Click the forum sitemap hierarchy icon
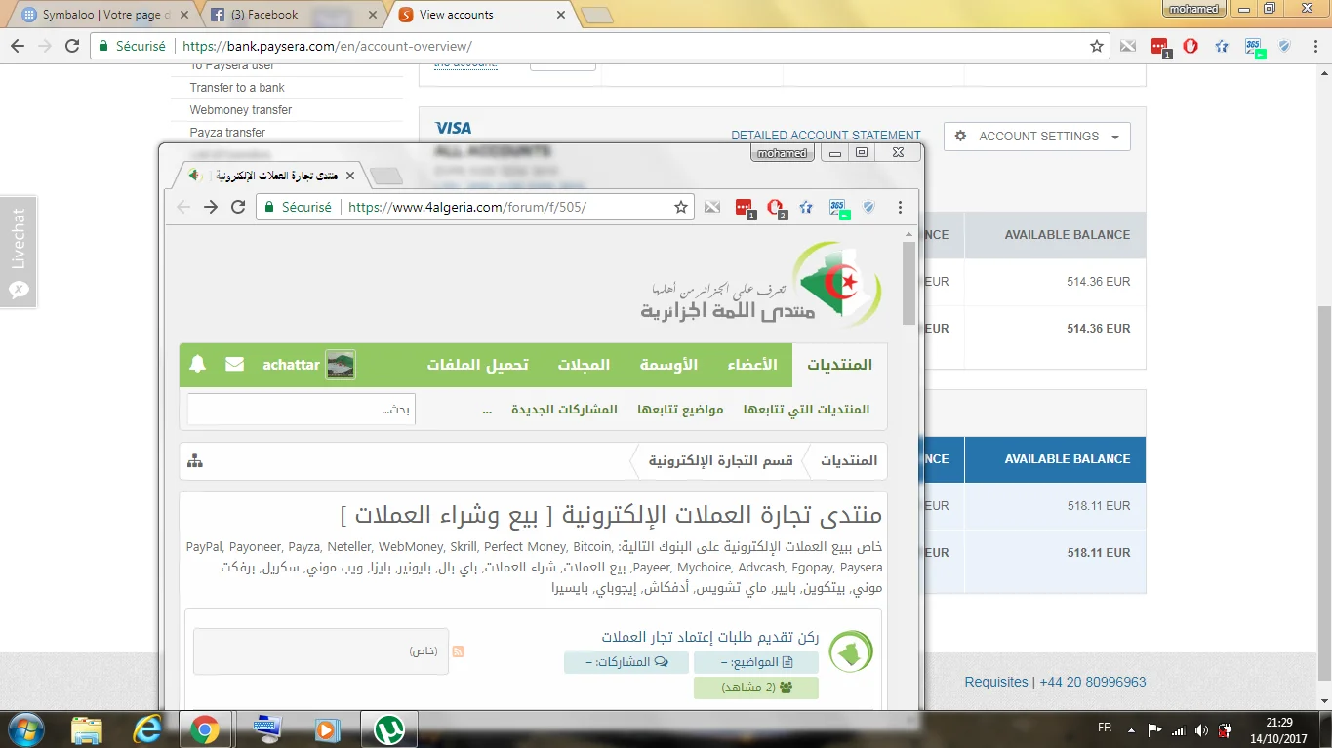The image size is (1332, 748). pyautogui.click(x=195, y=461)
